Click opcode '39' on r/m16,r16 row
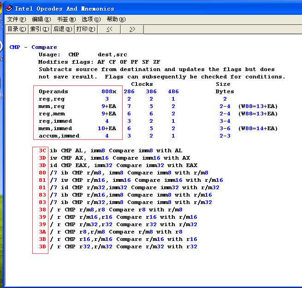The height and width of the screenshot is (288, 302). [x=42, y=217]
